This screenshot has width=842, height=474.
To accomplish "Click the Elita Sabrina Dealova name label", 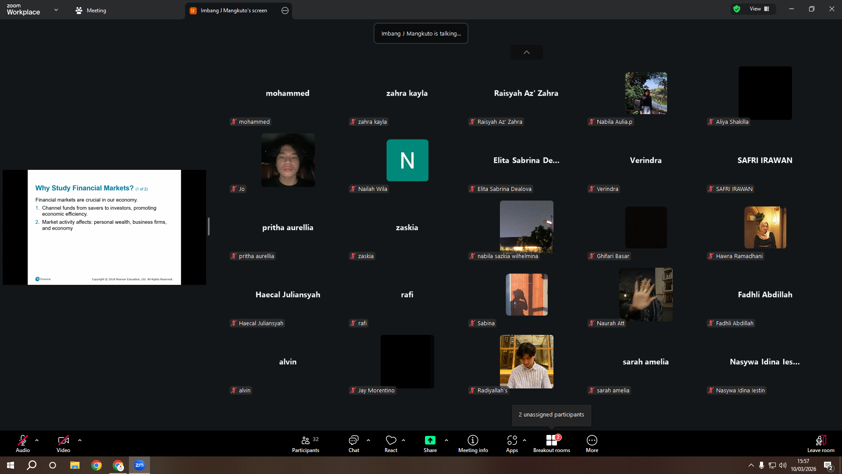I will coord(500,189).
